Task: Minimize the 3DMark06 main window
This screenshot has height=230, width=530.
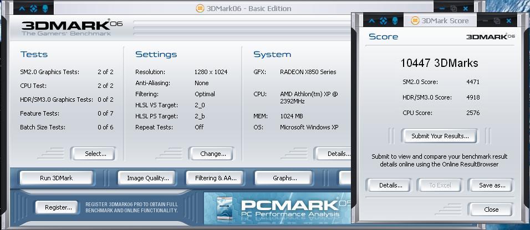Action: coord(441,9)
